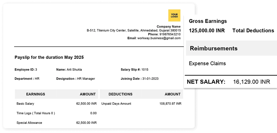Open the workway.business@gmail.com email address
This screenshot has width=277, height=133.
tap(159, 38)
